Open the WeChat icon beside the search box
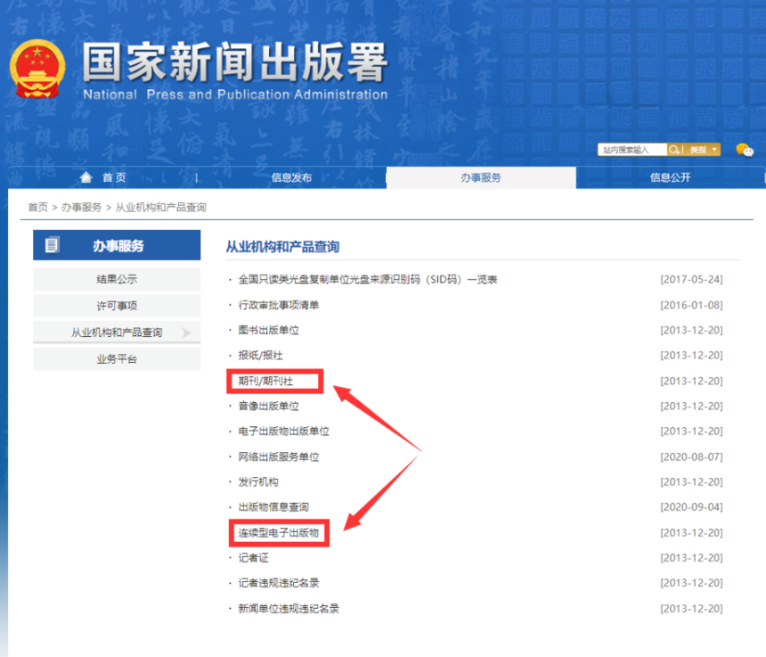 (x=745, y=150)
